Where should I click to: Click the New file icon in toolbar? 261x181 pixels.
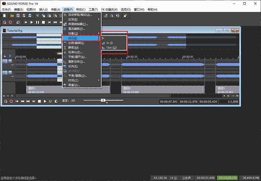pos(4,16)
